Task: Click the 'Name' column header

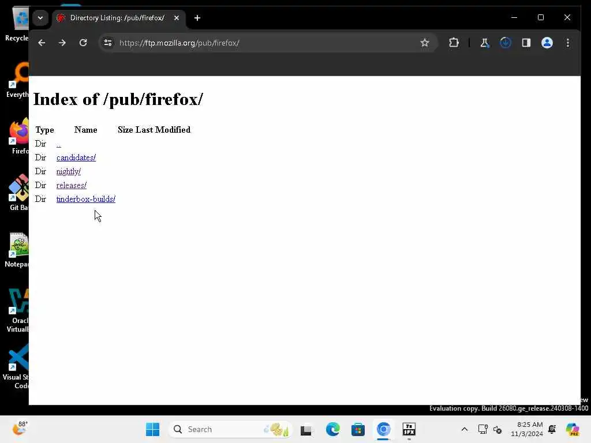Action: [85, 130]
